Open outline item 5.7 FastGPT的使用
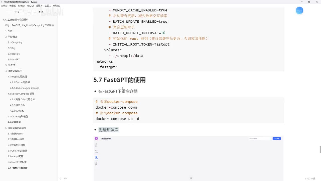Screen dimensions: 321x181 point(18,168)
